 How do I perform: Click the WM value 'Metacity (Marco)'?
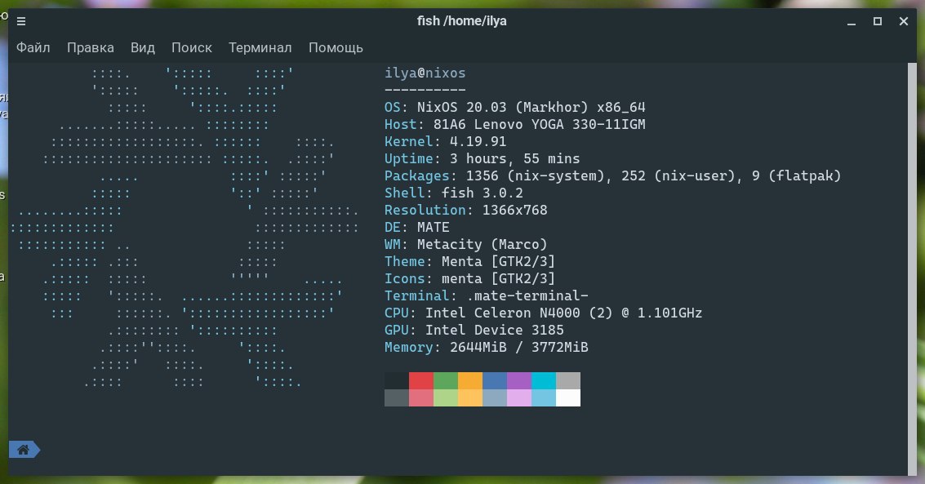483,244
